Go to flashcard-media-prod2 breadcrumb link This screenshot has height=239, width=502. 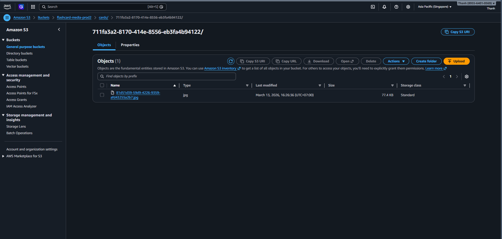[74, 18]
